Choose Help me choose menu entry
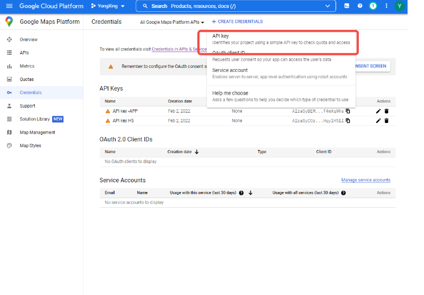The image size is (424, 295). [x=281, y=96]
